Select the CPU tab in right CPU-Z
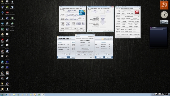 (x=88, y=8)
